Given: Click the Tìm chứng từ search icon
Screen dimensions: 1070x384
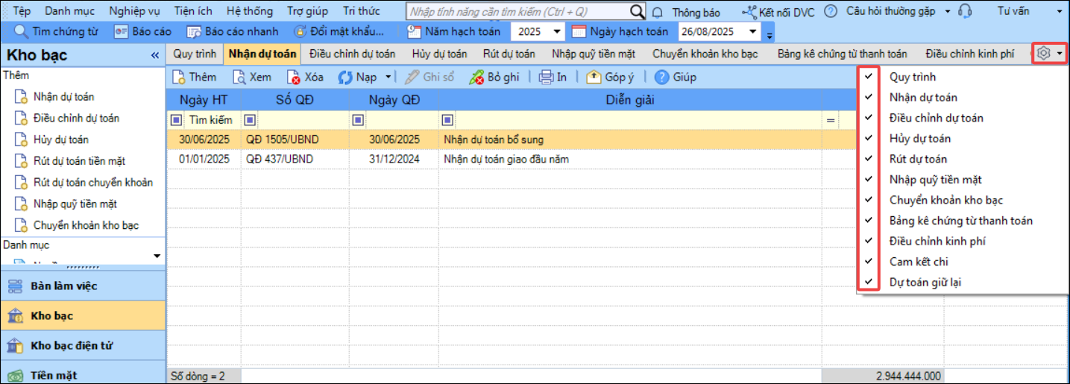Looking at the screenshot, I should [21, 31].
